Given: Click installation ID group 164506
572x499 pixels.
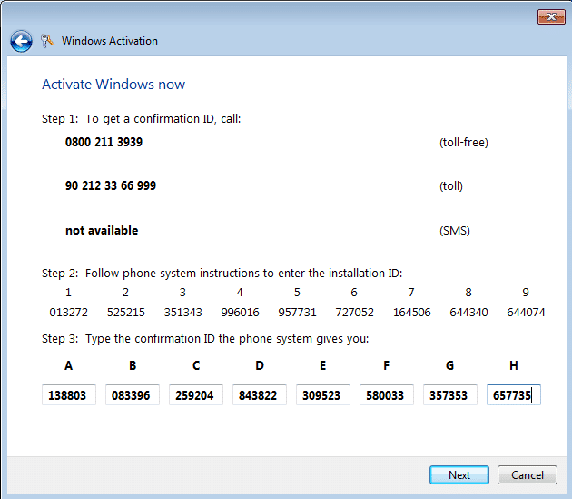Looking at the screenshot, I should pyautogui.click(x=412, y=313).
